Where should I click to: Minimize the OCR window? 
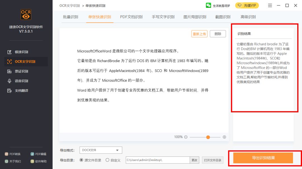[x=279, y=6]
